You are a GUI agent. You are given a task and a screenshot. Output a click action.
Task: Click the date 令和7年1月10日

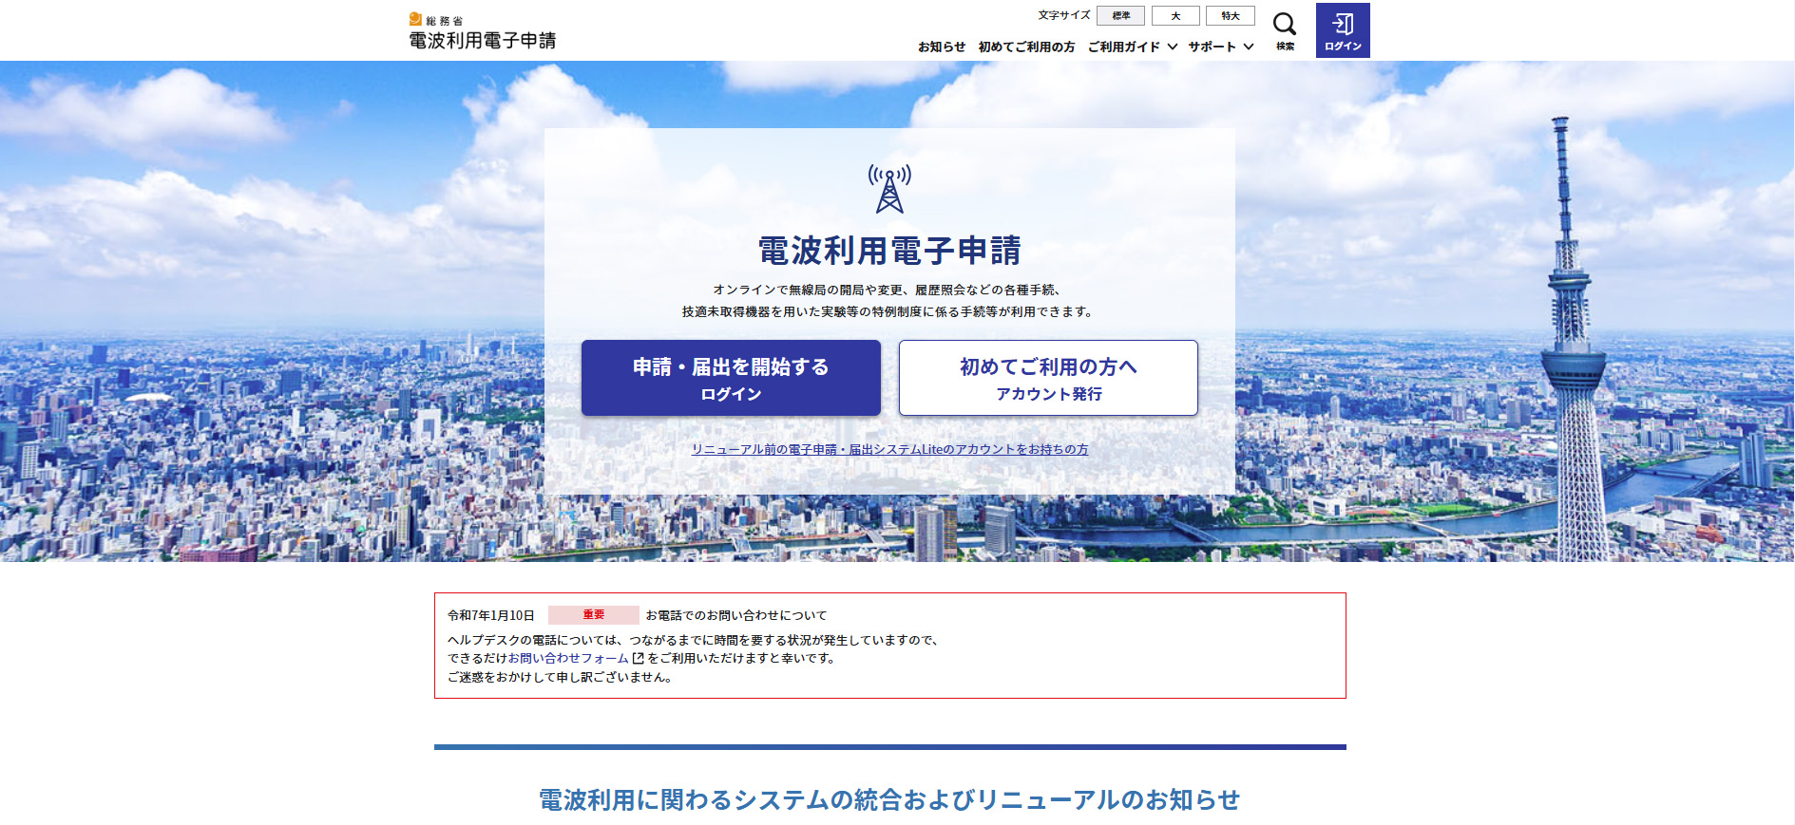(491, 615)
